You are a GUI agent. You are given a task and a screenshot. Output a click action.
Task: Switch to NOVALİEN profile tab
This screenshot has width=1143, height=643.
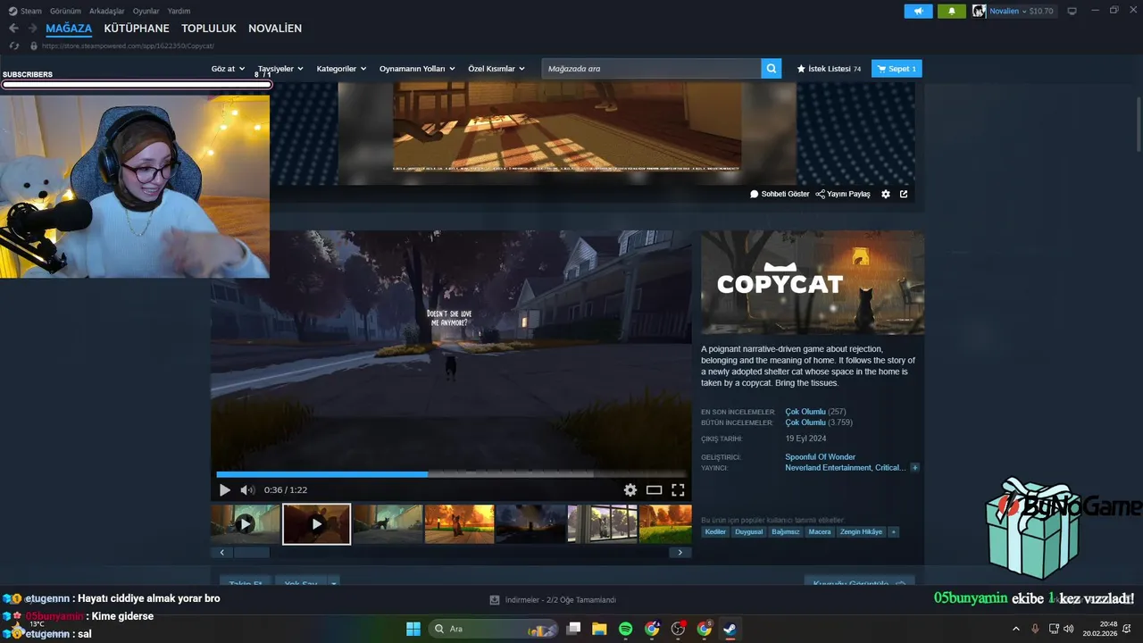click(x=275, y=29)
